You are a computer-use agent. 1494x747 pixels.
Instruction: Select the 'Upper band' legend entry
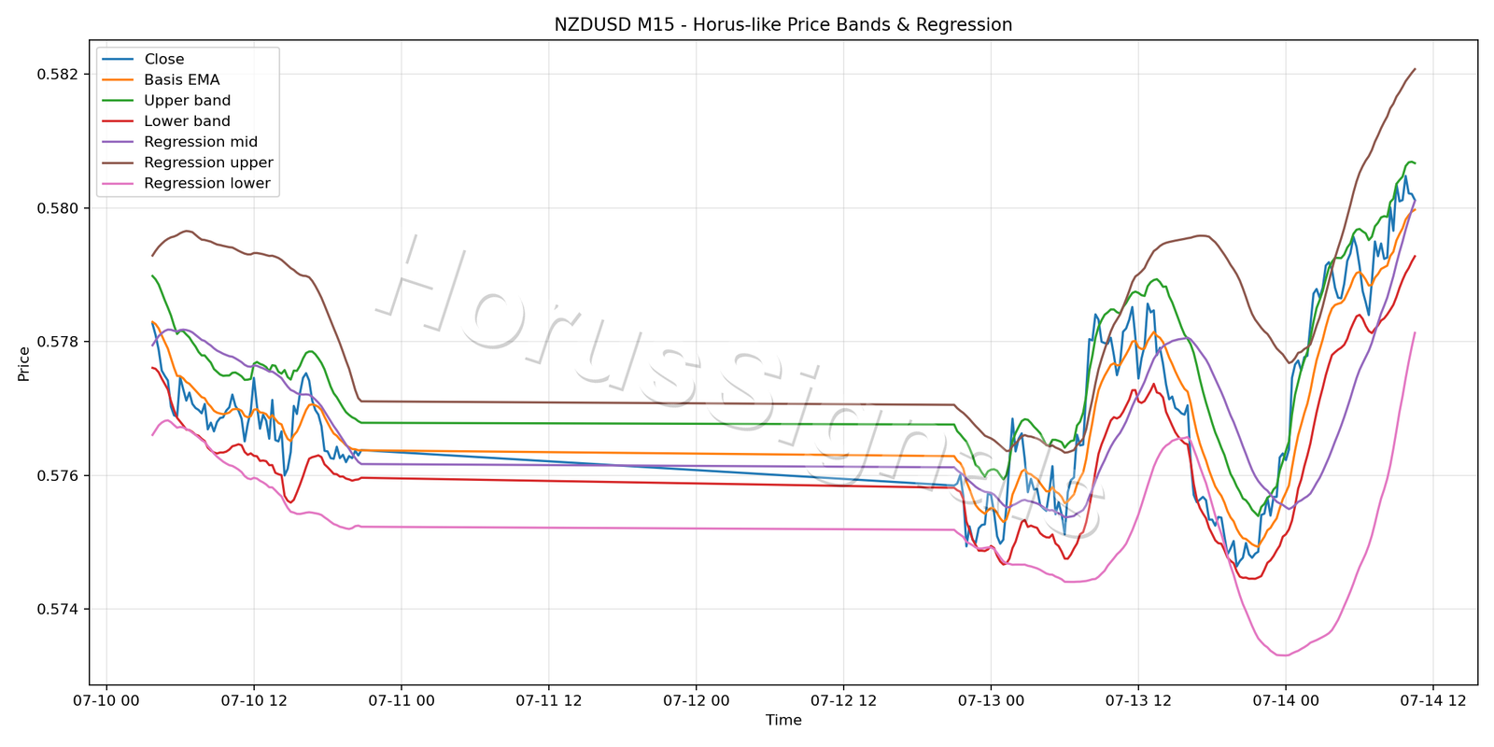coord(167,101)
